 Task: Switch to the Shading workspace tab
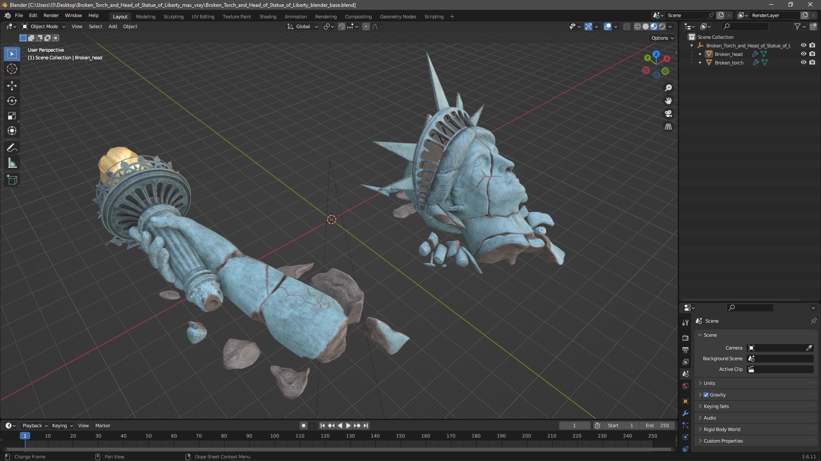[268, 17]
